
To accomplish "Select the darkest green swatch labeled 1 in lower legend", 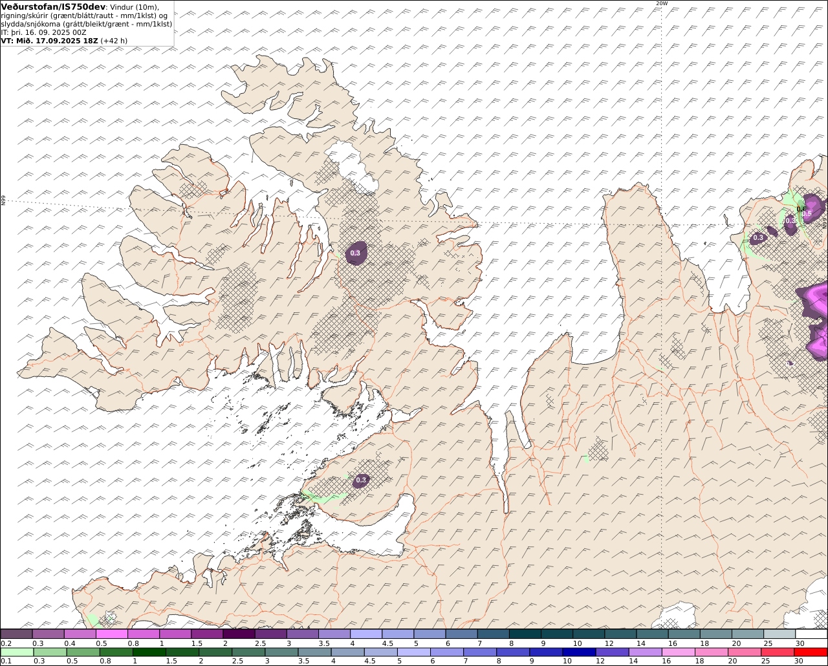I will click(149, 652).
